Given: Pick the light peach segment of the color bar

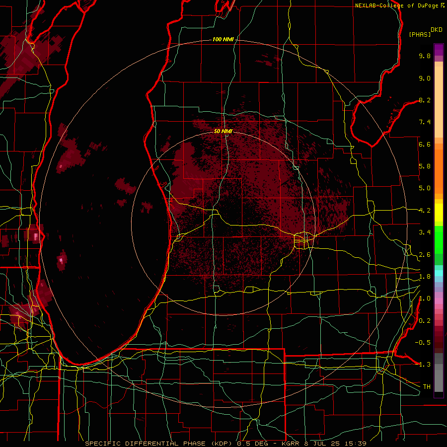Looking at the screenshot, I should (439, 102).
